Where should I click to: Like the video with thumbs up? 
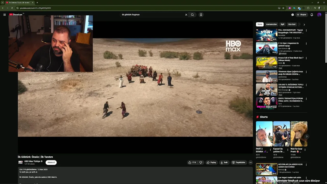pos(192,163)
